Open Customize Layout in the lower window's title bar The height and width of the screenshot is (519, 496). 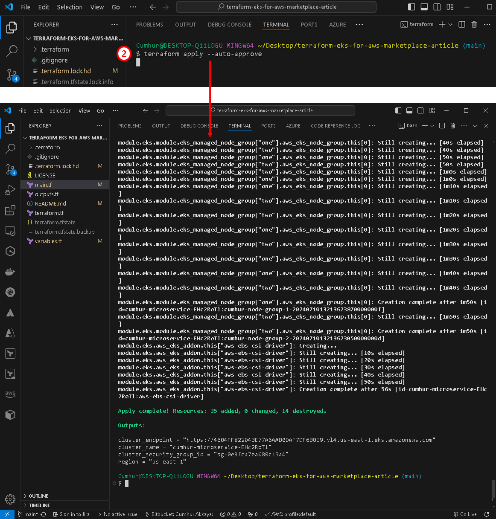(x=432, y=110)
